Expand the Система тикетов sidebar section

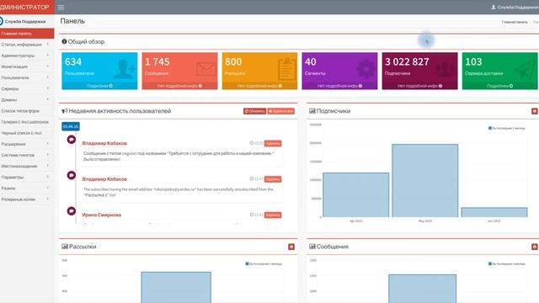27,155
